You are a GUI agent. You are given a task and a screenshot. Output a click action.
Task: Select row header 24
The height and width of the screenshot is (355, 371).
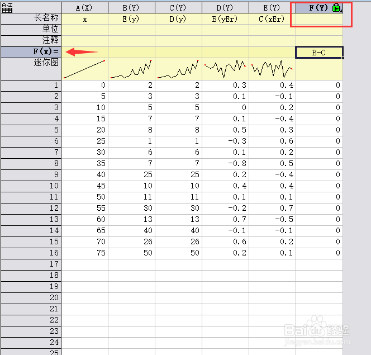[31, 343]
